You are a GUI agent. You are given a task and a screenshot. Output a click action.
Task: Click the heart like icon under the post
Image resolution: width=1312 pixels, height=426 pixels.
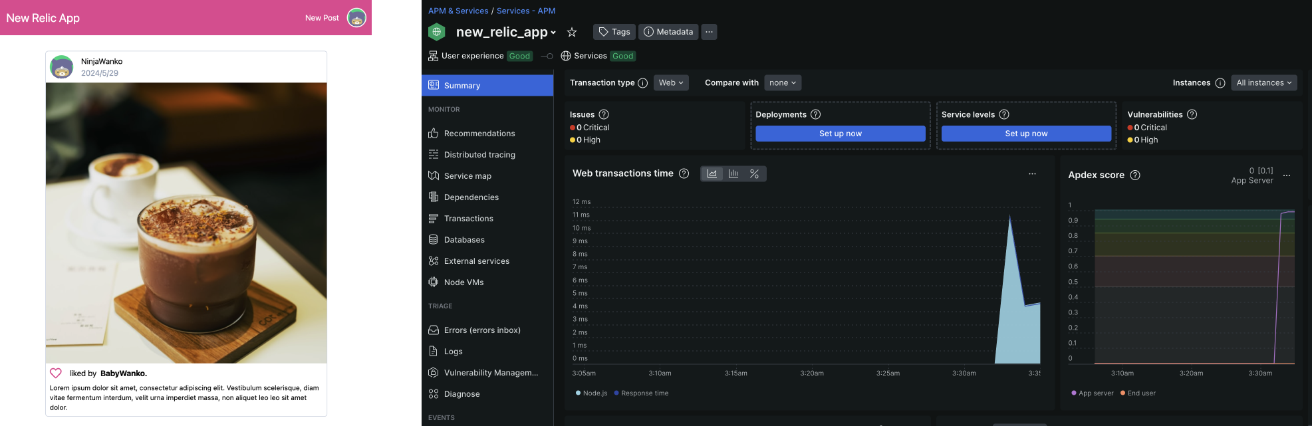point(56,373)
